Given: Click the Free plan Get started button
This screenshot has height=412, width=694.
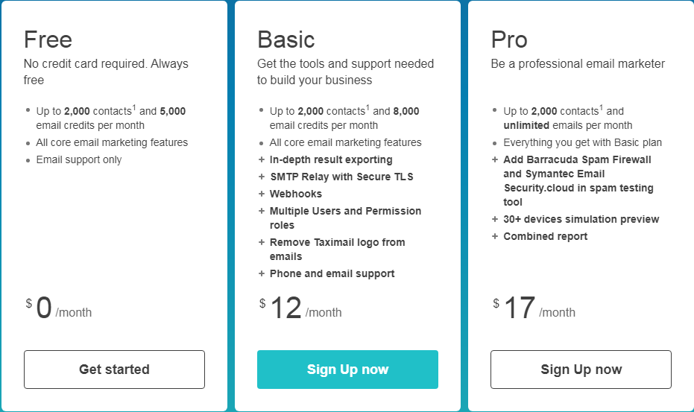Looking at the screenshot, I should 114,370.
